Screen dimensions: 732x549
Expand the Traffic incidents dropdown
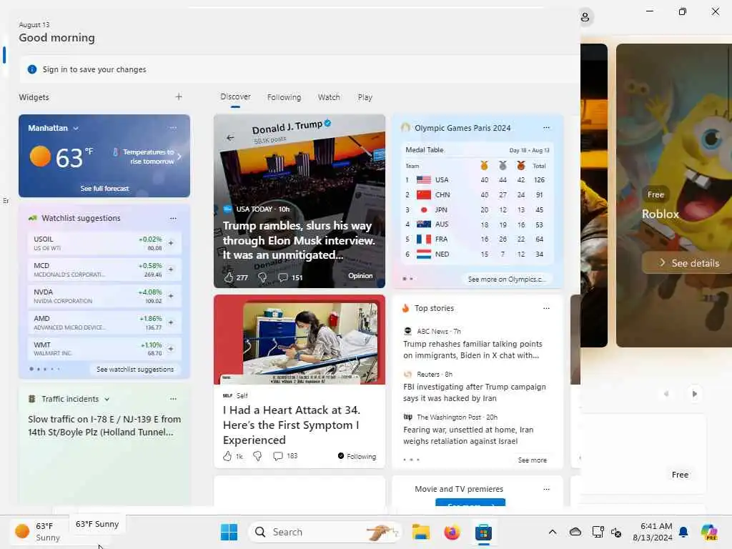pos(107,399)
